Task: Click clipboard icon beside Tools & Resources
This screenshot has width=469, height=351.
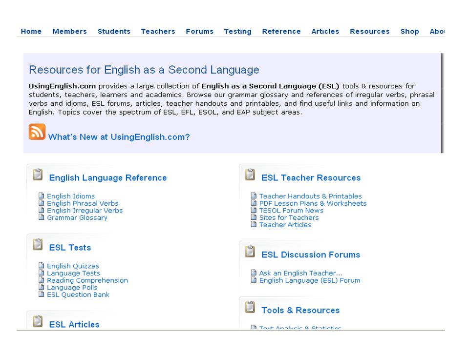Action: click(x=250, y=307)
